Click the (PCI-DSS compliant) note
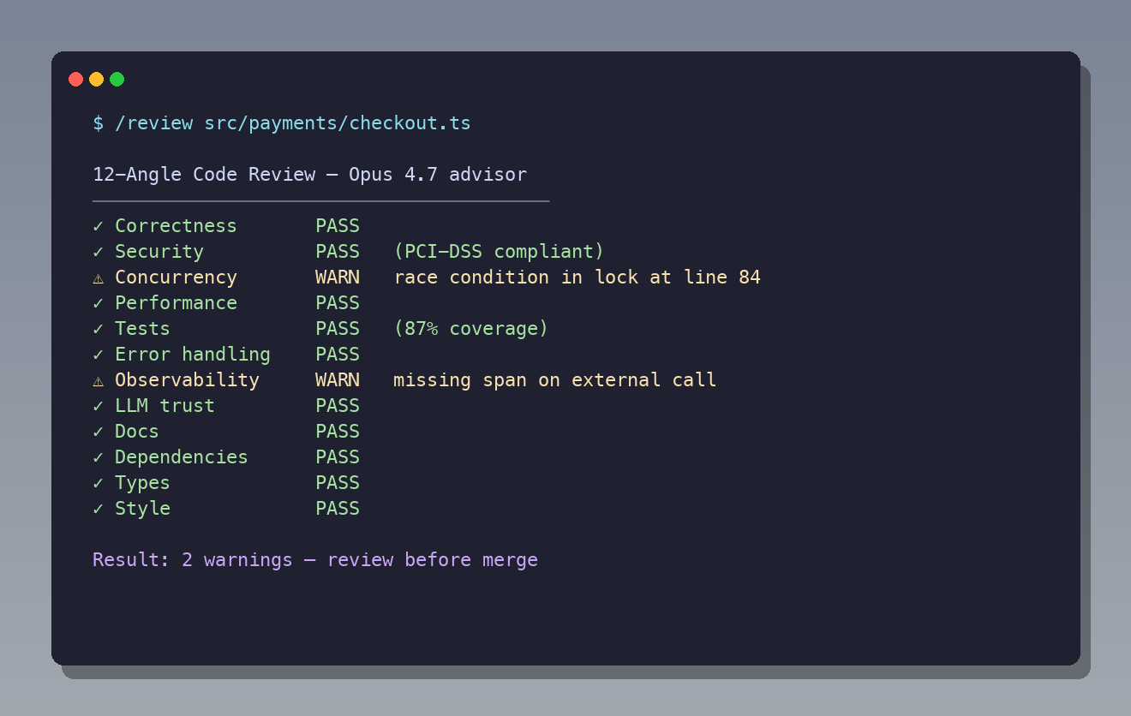Image resolution: width=1131 pixels, height=716 pixels. click(499, 252)
